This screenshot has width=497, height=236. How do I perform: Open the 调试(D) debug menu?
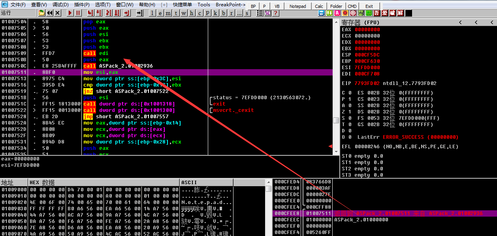pyautogui.click(x=60, y=5)
